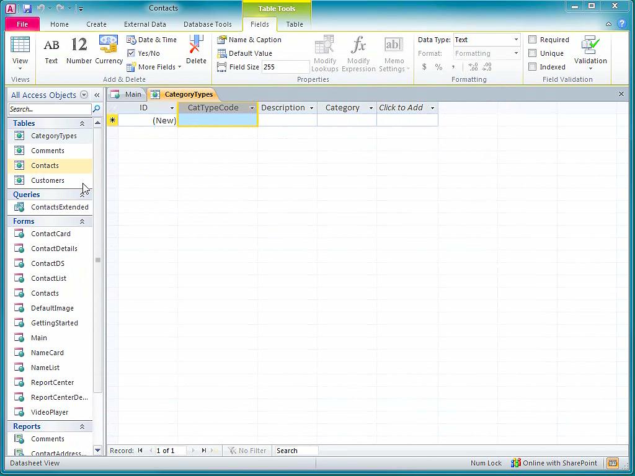
Task: Click the current record number box
Action: click(171, 451)
